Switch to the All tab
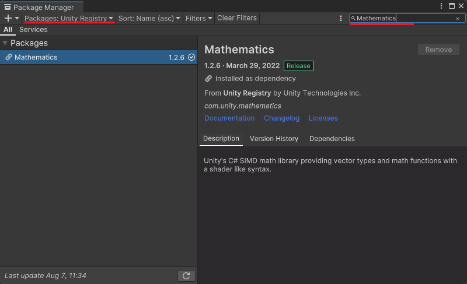 [8, 29]
